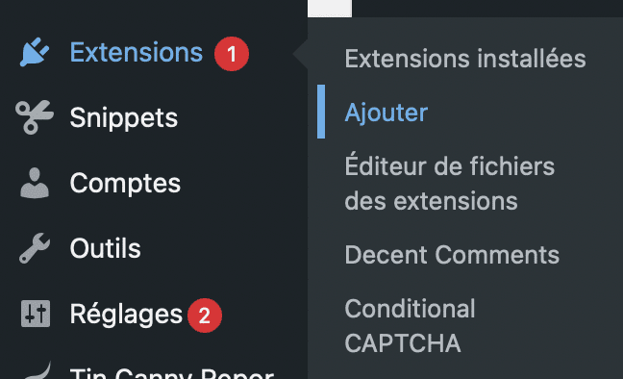The width and height of the screenshot is (623, 379).
Task: Click the red badge next to Réglages
Action: click(x=205, y=316)
